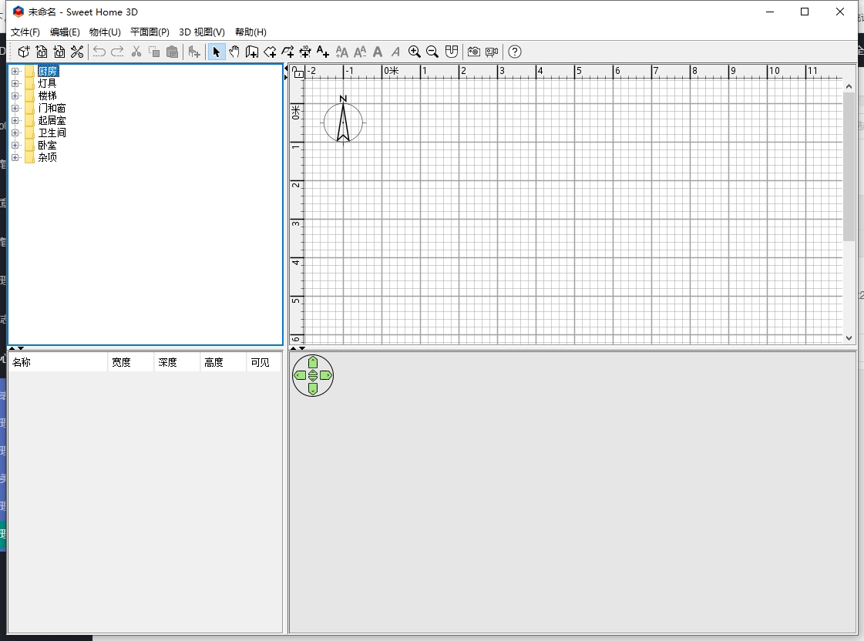The height and width of the screenshot is (641, 864).
Task: Expand the 门和窗 category node
Action: pos(15,109)
